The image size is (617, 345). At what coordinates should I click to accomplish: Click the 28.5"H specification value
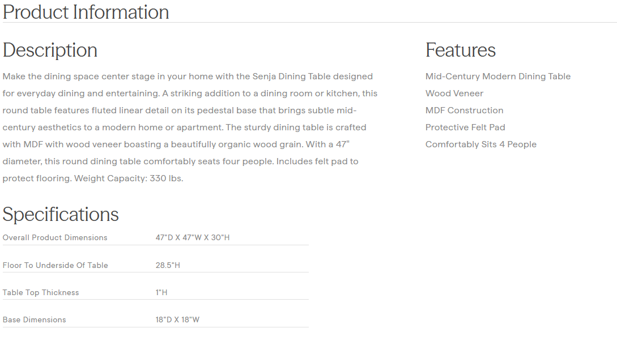[x=168, y=265]
